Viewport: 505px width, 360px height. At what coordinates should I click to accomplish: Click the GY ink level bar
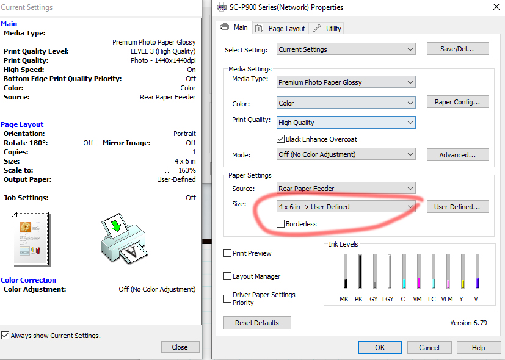(375, 271)
